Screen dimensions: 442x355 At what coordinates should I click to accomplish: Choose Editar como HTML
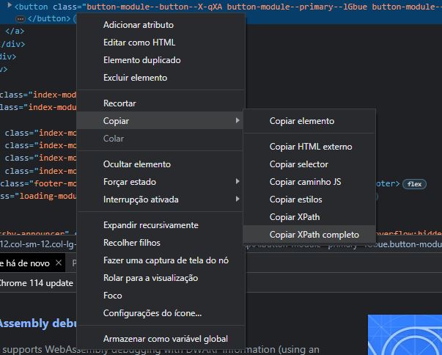point(139,43)
